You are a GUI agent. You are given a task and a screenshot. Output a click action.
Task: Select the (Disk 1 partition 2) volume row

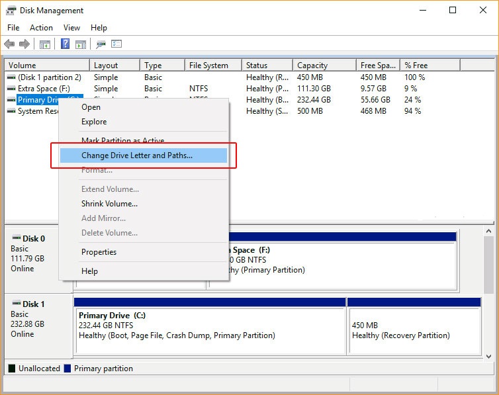click(49, 77)
